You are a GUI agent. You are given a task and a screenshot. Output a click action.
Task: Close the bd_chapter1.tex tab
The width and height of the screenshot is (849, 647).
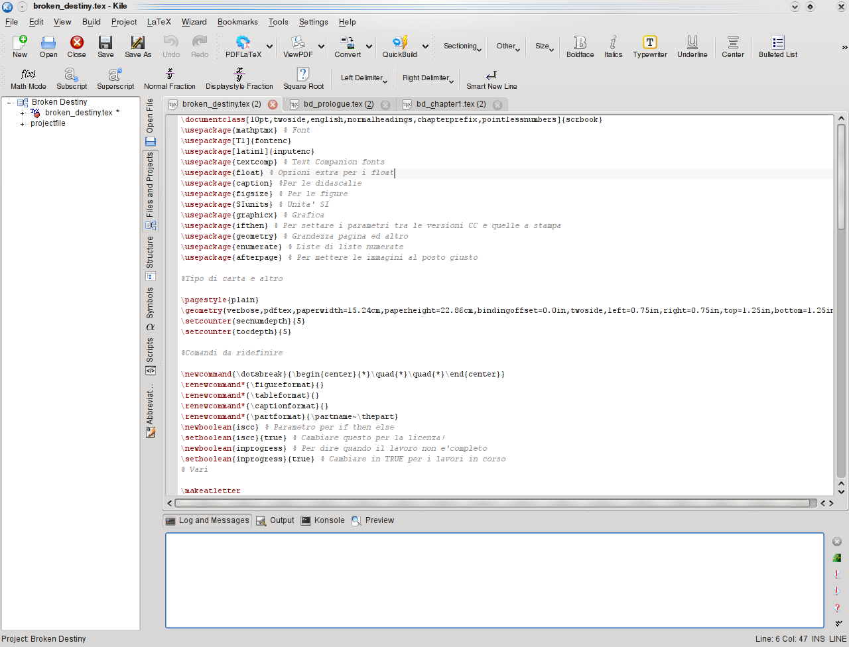pyautogui.click(x=497, y=105)
